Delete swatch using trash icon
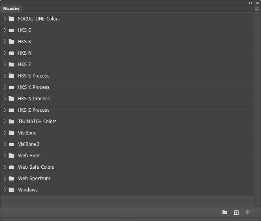Image resolution: width=261 pixels, height=221 pixels. click(247, 213)
